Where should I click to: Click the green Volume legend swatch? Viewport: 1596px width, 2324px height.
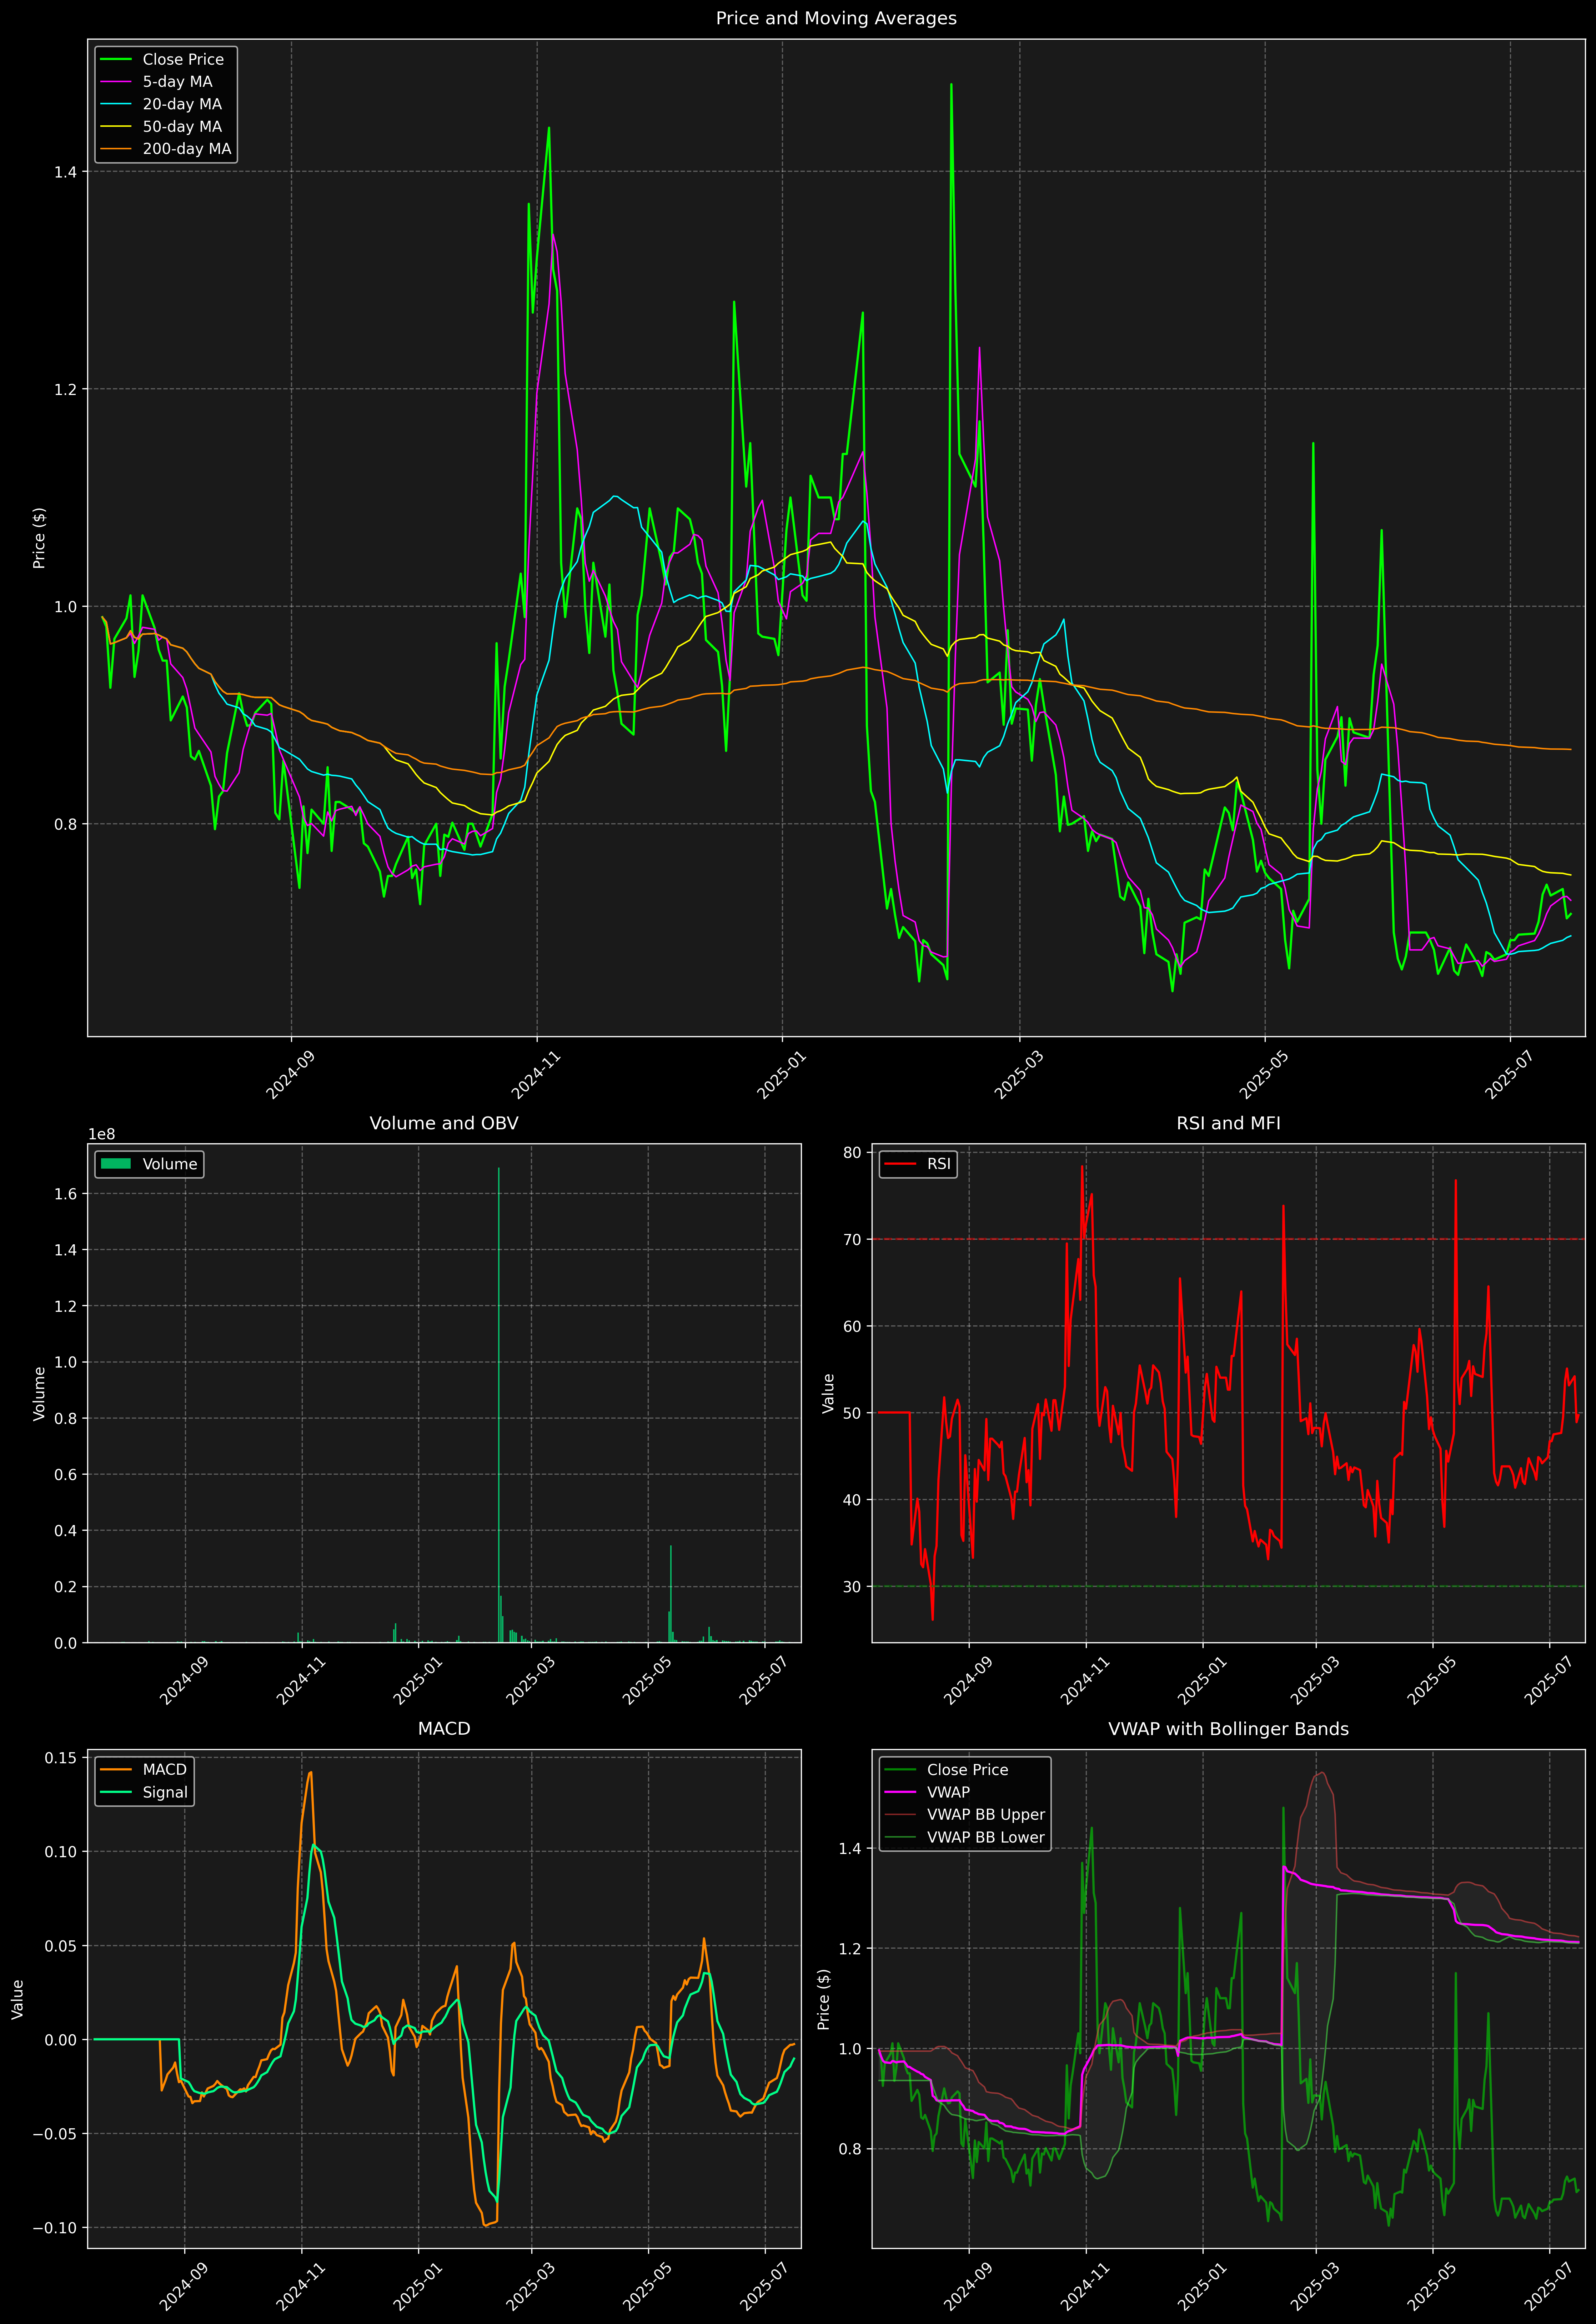[x=116, y=1164]
